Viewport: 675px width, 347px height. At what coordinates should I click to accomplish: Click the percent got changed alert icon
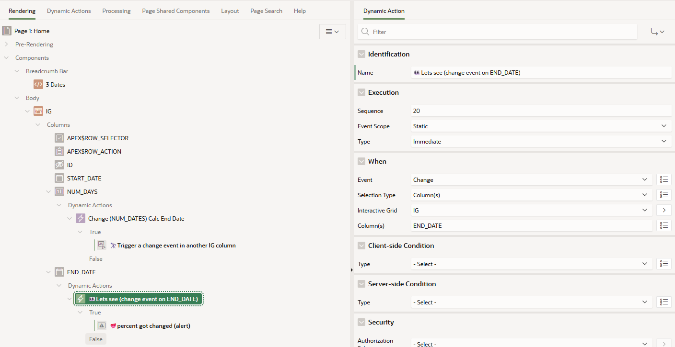tap(102, 326)
